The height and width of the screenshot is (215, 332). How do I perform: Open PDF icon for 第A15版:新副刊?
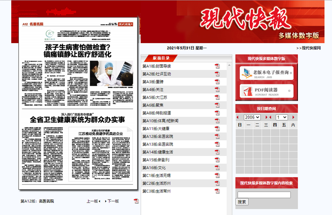pos(217,160)
